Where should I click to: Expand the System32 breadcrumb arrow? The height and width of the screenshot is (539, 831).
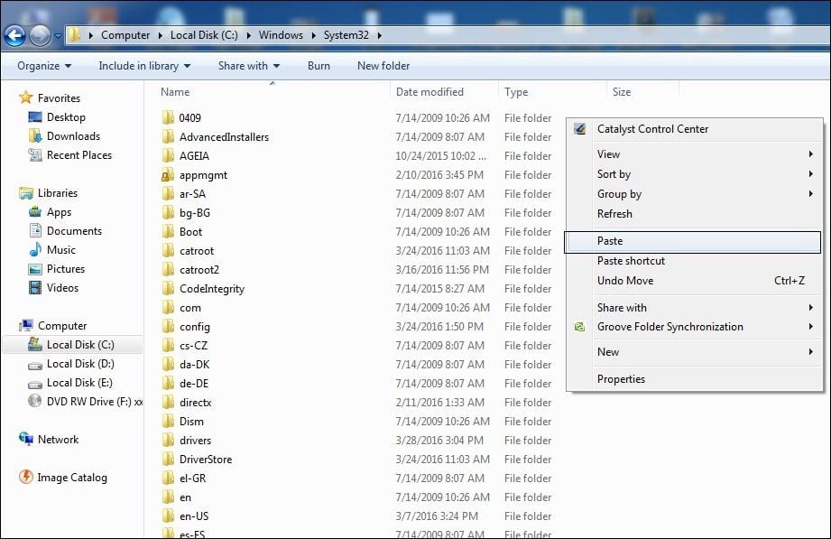tap(380, 35)
